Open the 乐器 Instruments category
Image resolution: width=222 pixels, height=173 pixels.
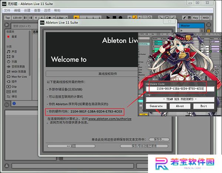12,62
